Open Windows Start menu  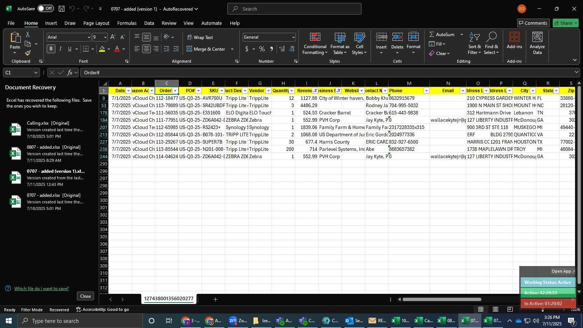pyautogui.click(x=9, y=321)
